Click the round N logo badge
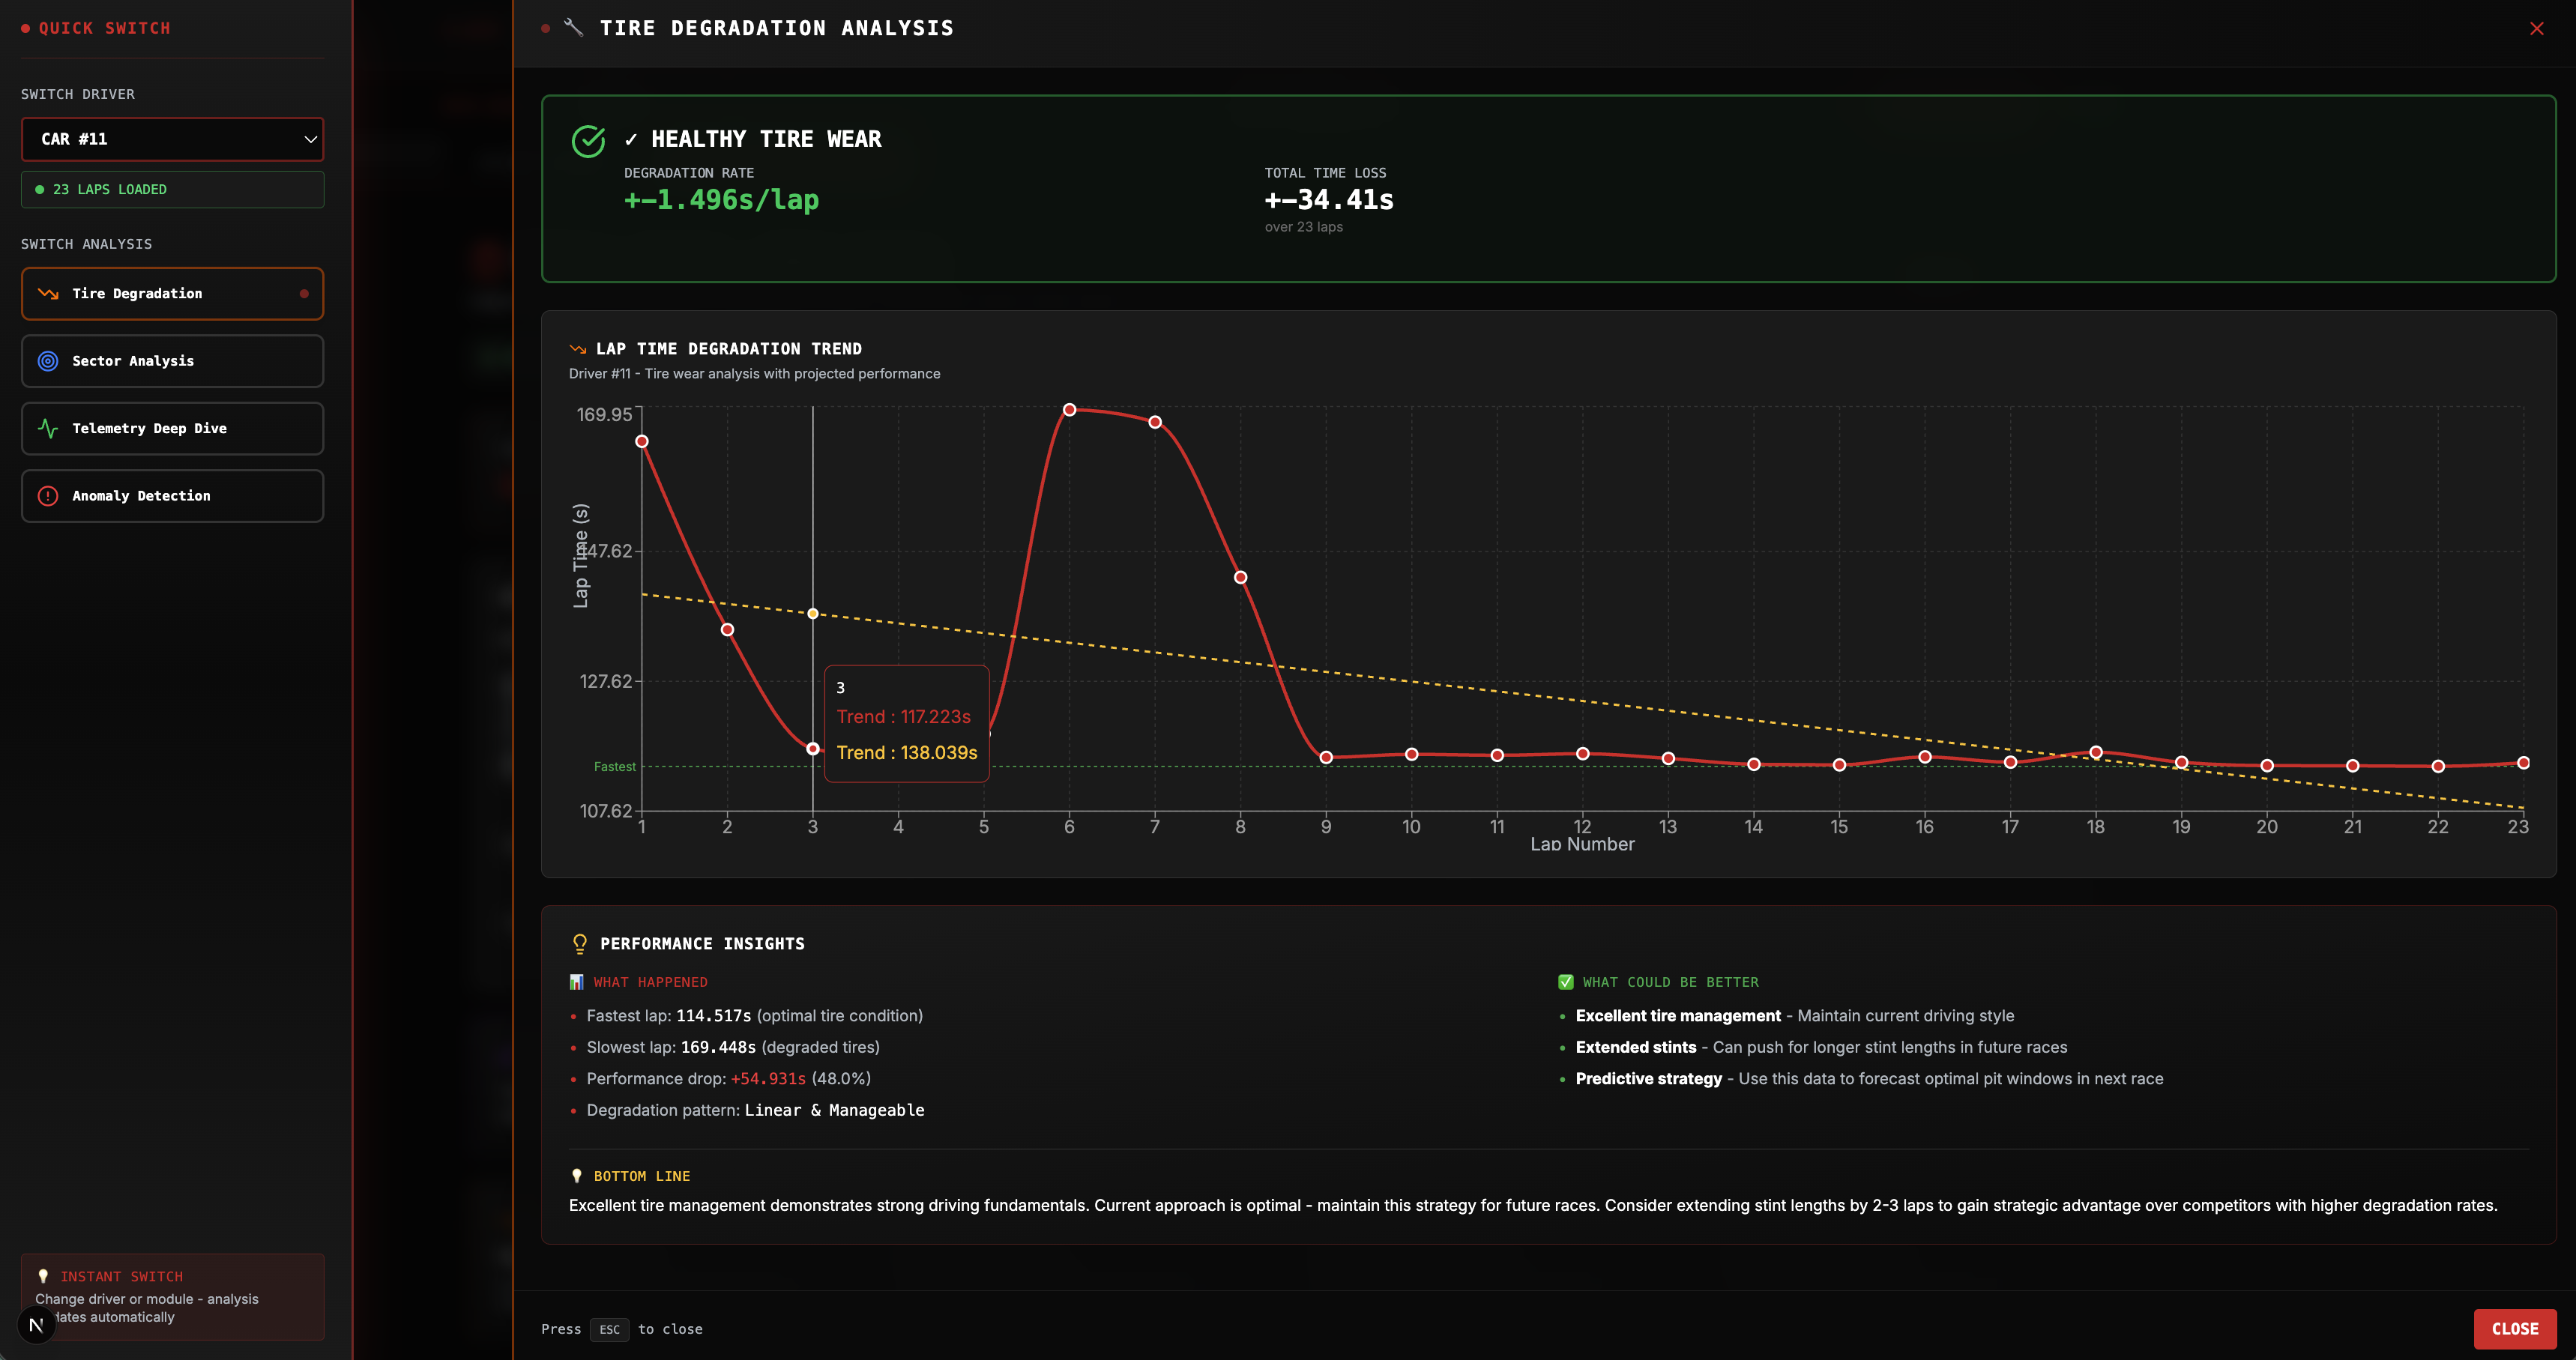This screenshot has height=1360, width=2576. tap(37, 1325)
